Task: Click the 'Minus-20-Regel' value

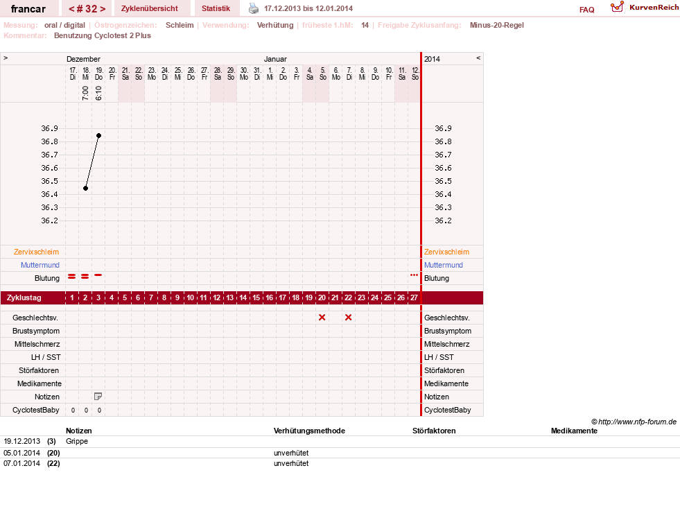Action: click(x=496, y=25)
